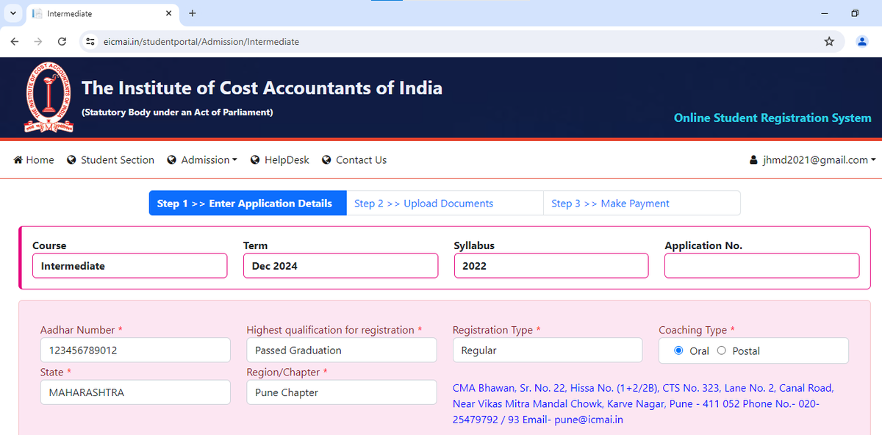Image resolution: width=882 pixels, height=435 pixels.
Task: Click The Institute of Cost Accountants heading
Action: tap(262, 88)
